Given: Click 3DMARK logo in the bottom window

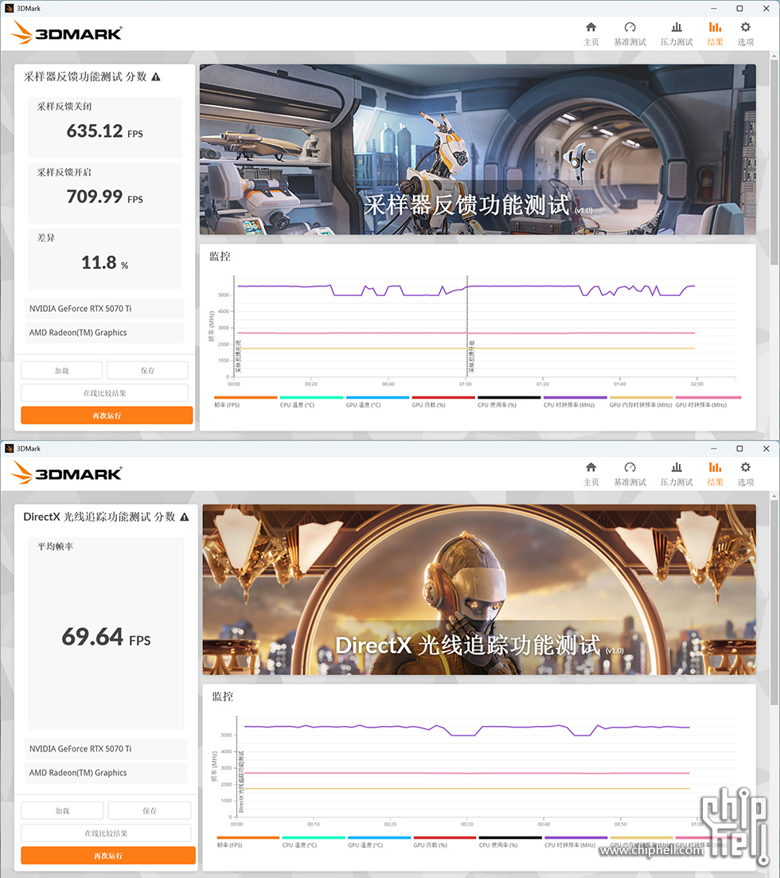Looking at the screenshot, I should [67, 473].
